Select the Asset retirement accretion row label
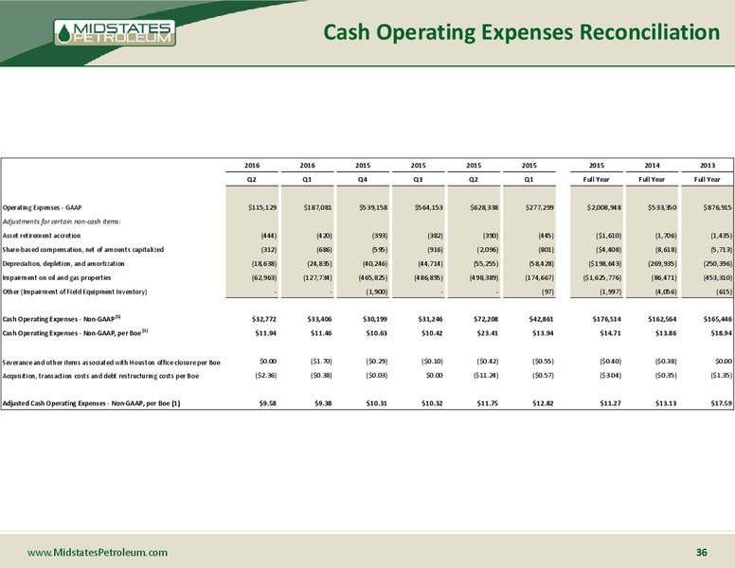The width and height of the screenshot is (735, 568). click(x=42, y=236)
